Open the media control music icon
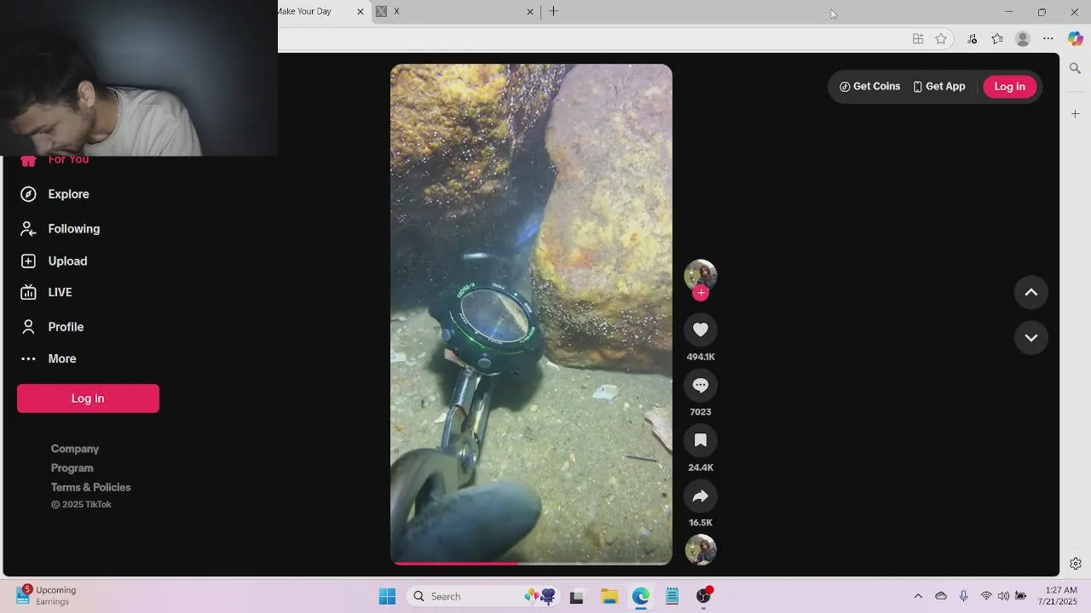 click(x=973, y=39)
